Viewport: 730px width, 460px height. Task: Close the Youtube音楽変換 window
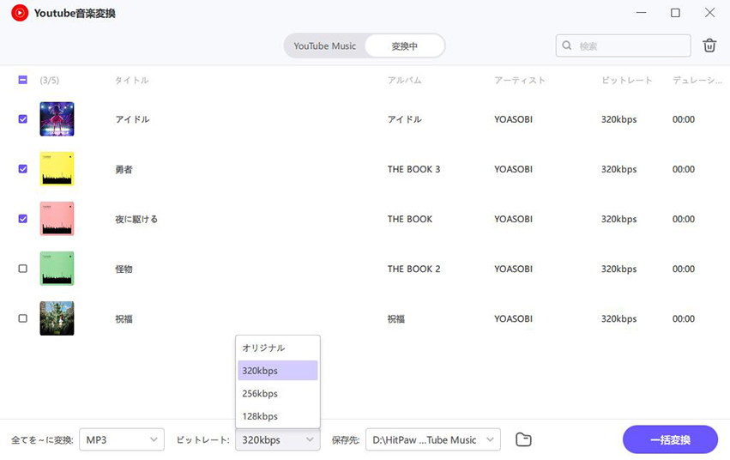pyautogui.click(x=709, y=13)
